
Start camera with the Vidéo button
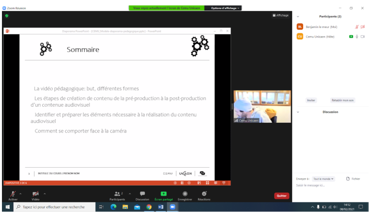tap(35, 194)
